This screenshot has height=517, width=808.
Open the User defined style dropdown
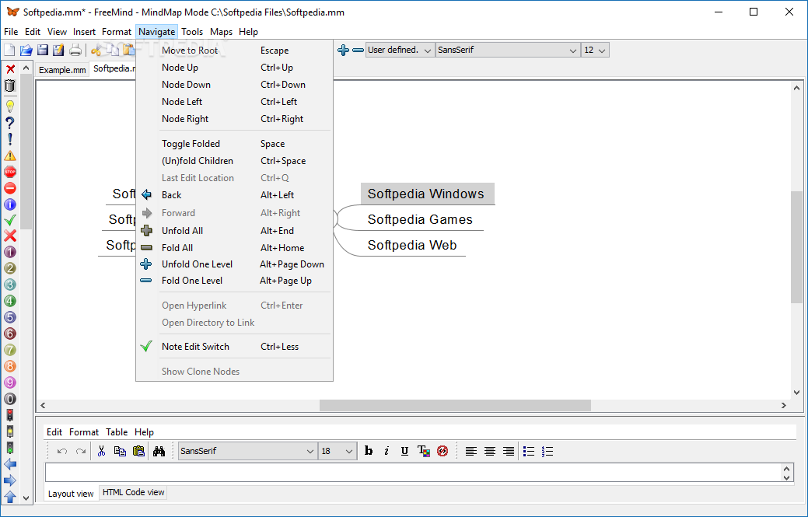[400, 50]
